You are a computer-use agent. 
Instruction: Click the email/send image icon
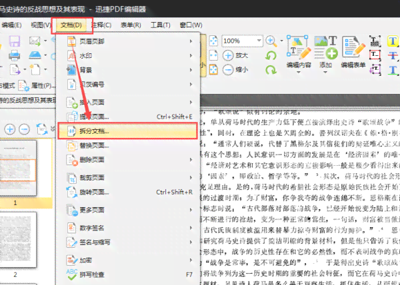click(35, 41)
